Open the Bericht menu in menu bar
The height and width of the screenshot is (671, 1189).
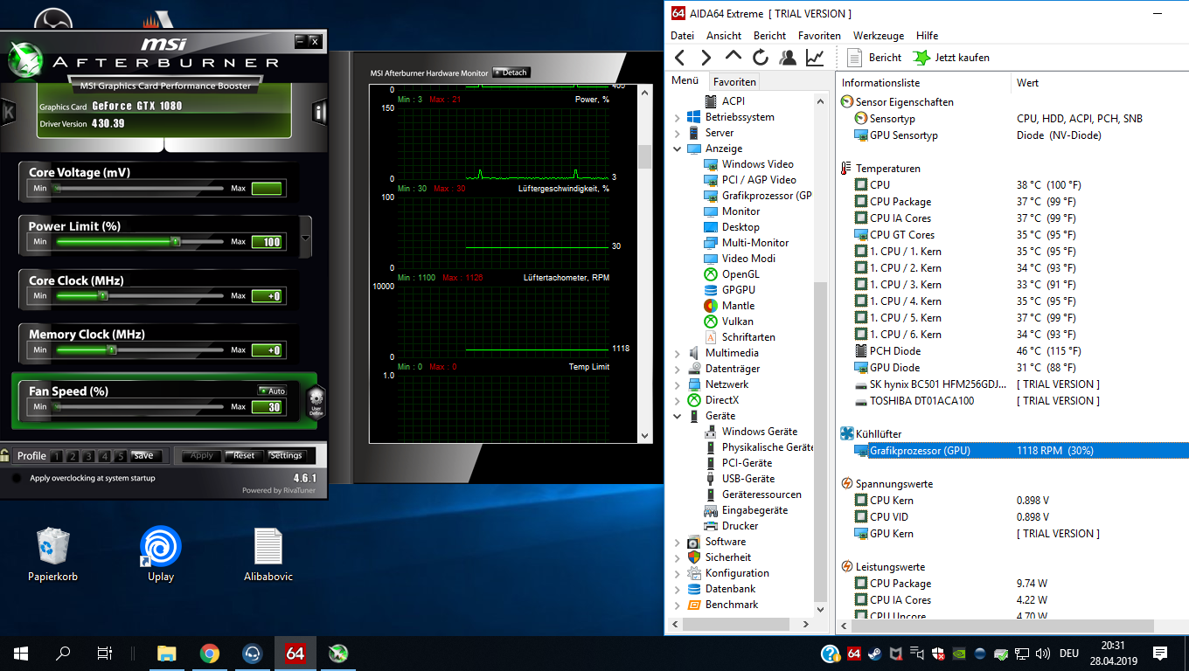click(x=769, y=36)
